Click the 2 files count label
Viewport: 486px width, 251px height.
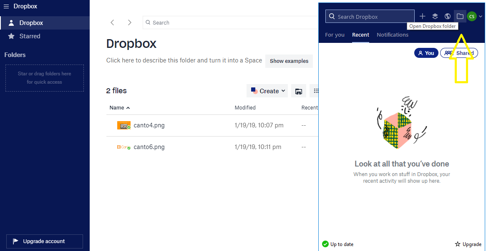click(x=116, y=91)
